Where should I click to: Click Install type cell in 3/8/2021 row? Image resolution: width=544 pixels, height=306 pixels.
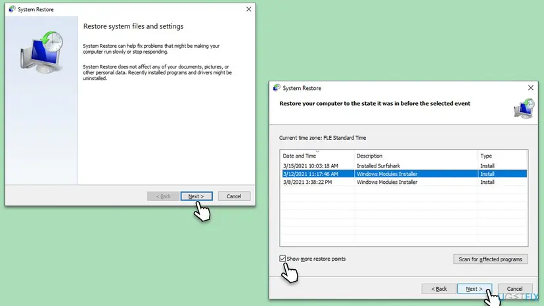coord(487,182)
